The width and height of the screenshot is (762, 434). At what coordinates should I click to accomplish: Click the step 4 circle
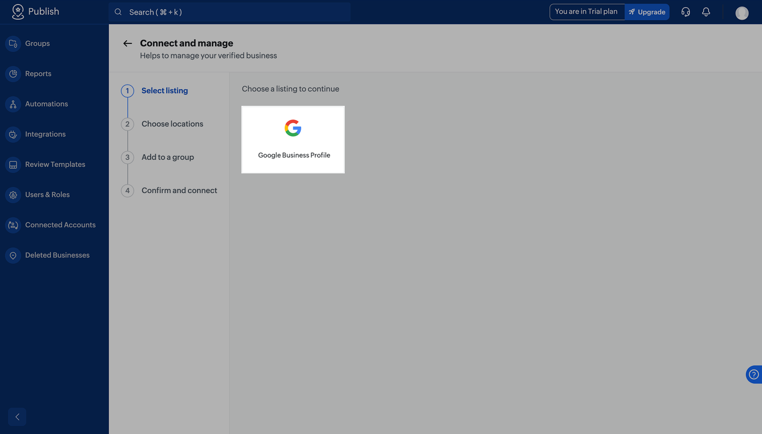tap(128, 191)
